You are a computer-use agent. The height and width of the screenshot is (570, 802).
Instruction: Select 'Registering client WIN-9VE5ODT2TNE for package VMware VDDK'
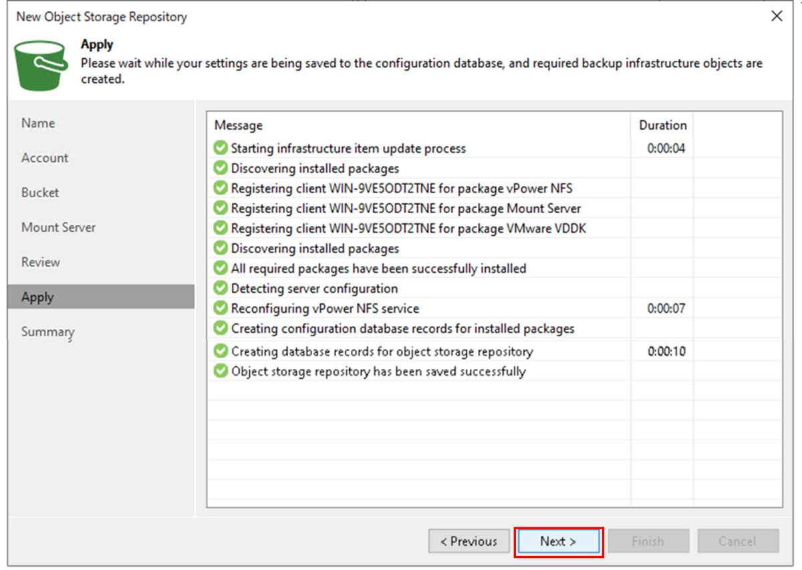tap(495, 228)
